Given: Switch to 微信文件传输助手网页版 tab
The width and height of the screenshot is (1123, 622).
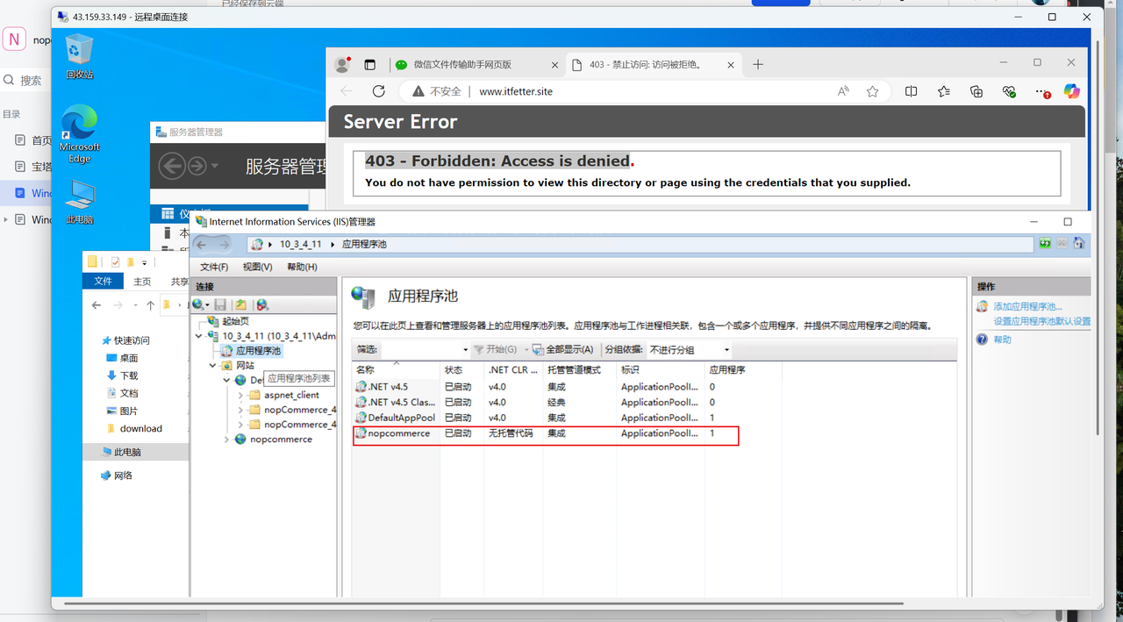Looking at the screenshot, I should [462, 65].
